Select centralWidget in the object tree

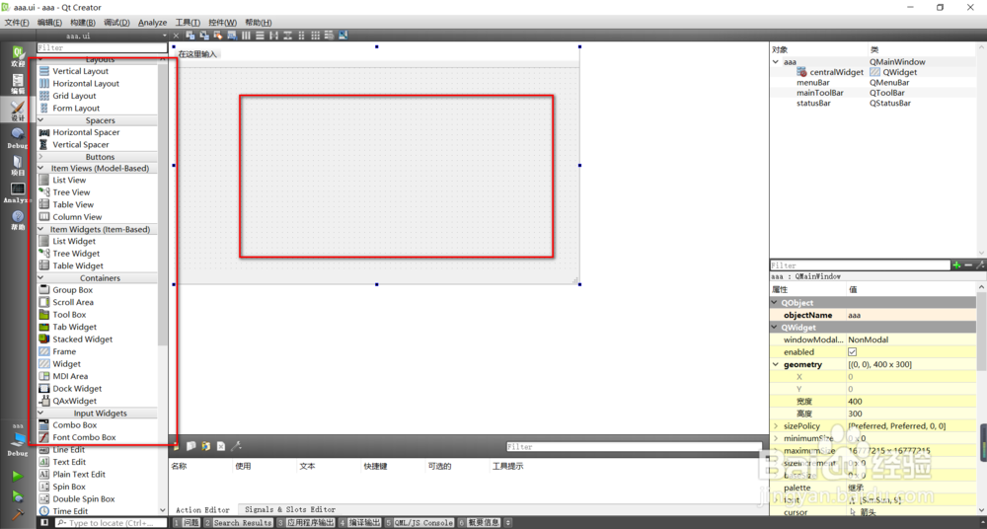(x=836, y=72)
